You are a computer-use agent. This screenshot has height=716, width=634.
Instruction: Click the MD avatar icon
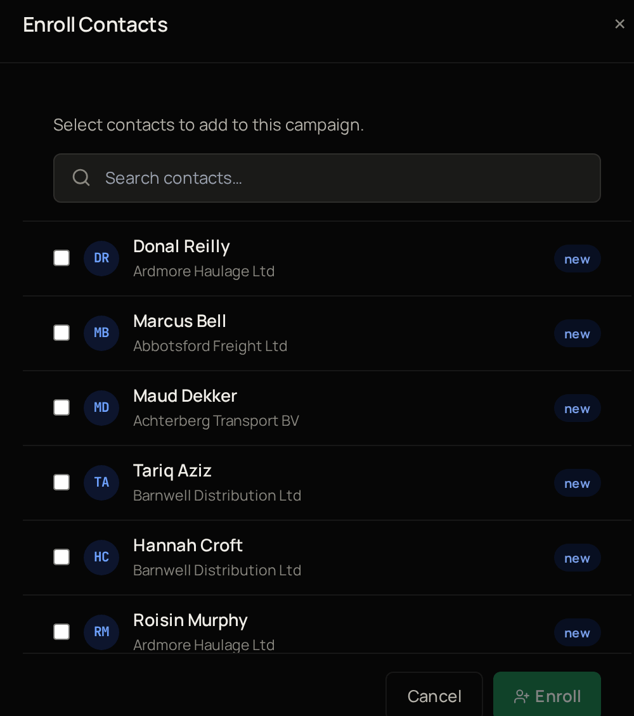(101, 408)
